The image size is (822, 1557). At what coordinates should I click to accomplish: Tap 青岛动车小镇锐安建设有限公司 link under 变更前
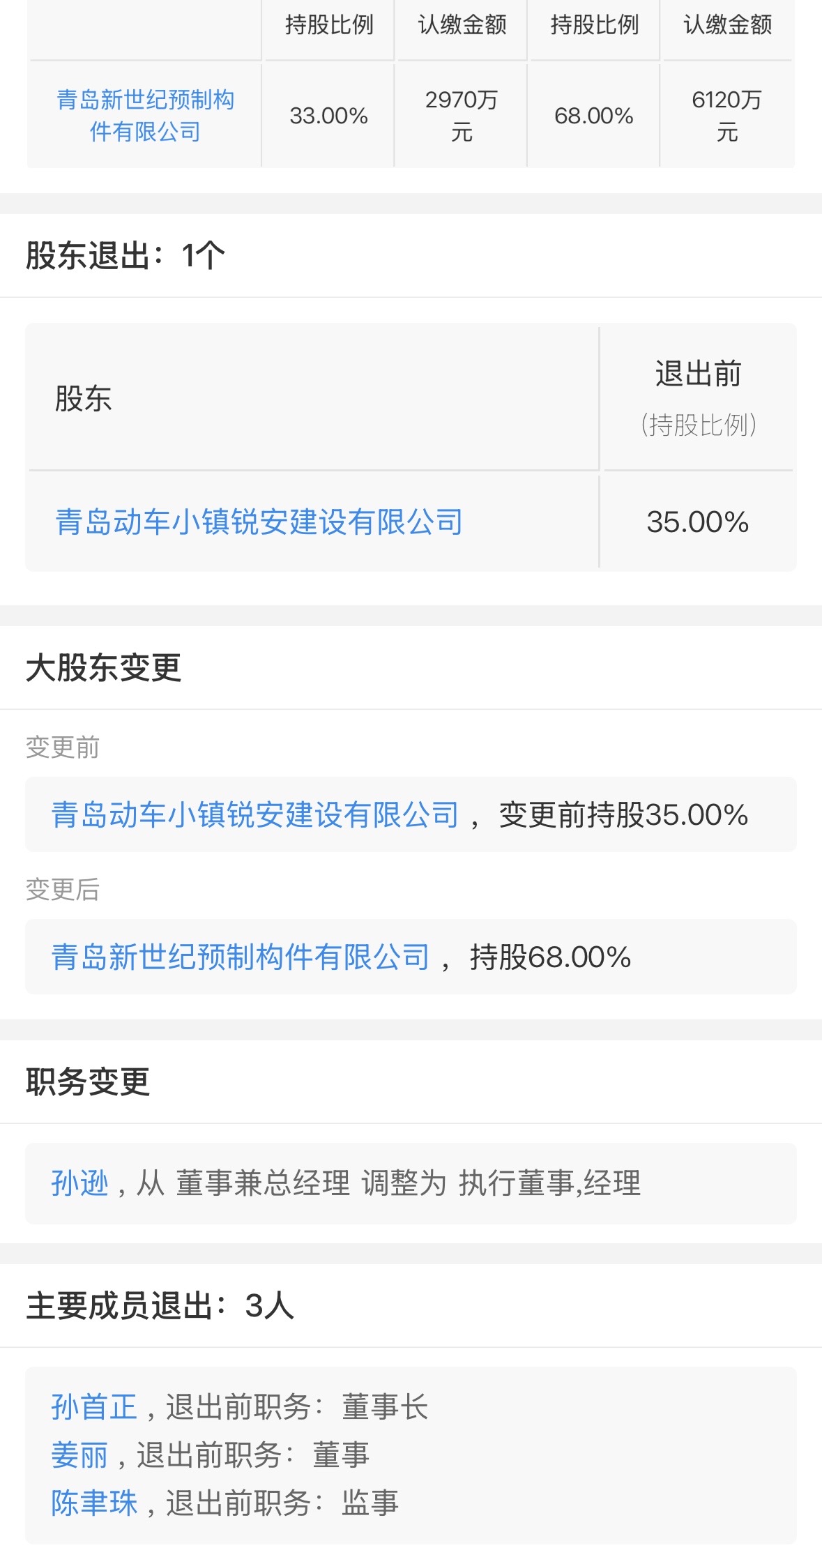tap(254, 814)
